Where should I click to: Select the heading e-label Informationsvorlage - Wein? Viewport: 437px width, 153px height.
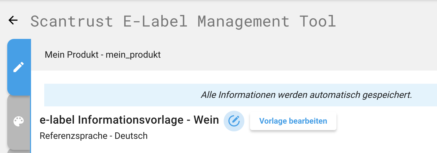tap(129, 119)
